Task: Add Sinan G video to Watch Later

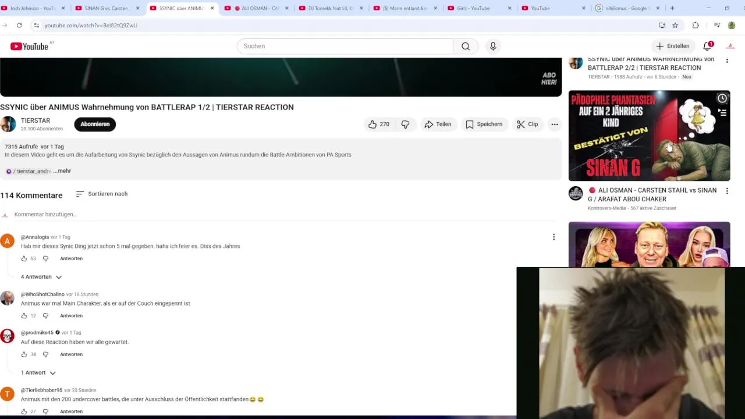Action: click(x=722, y=98)
